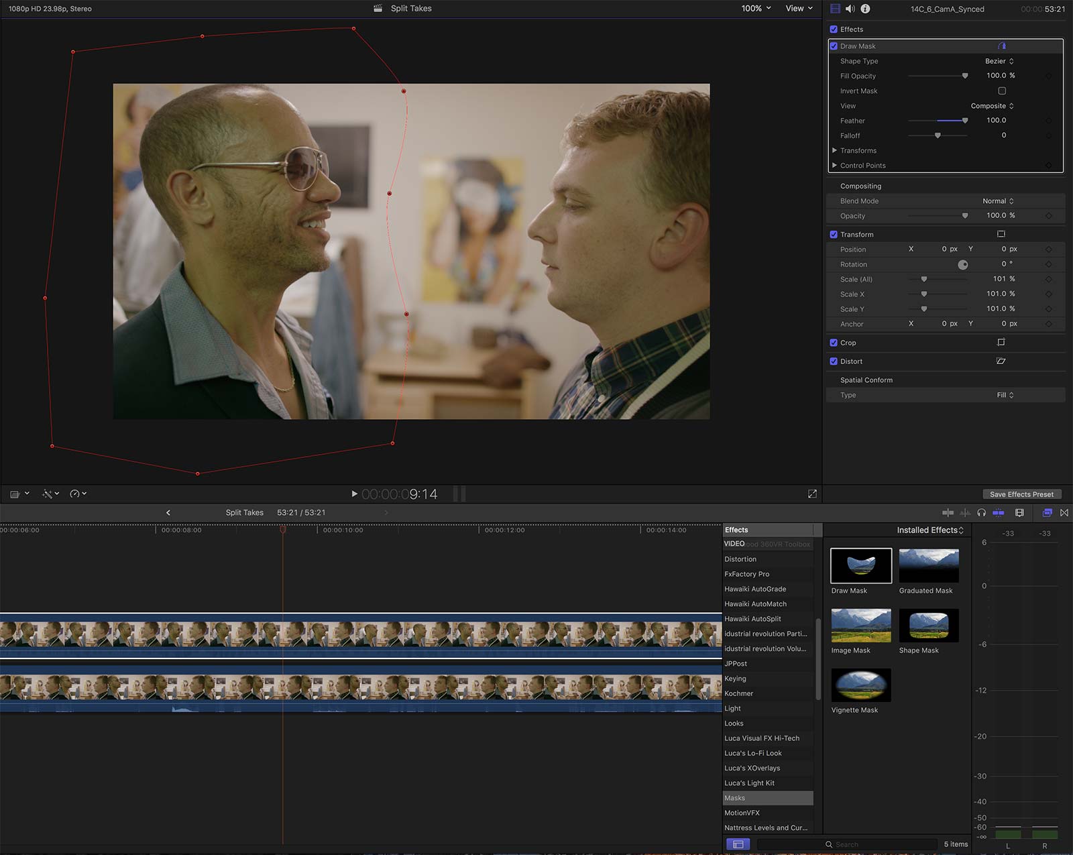Show Crop onscreen controls icon
The width and height of the screenshot is (1073, 855).
[1001, 342]
